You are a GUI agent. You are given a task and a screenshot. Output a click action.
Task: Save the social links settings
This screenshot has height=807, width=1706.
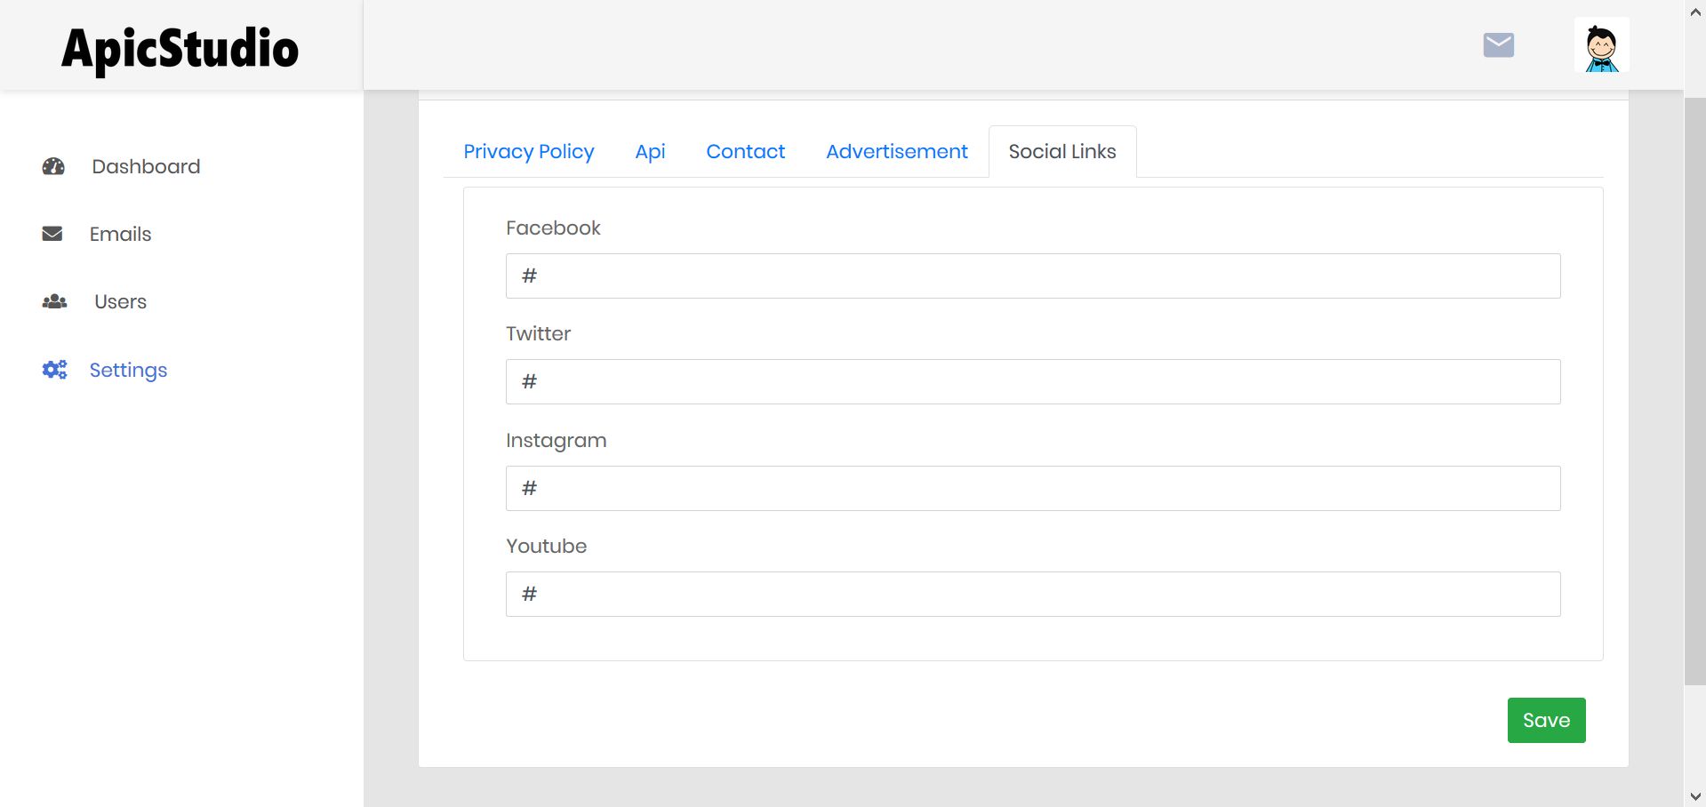click(1546, 720)
